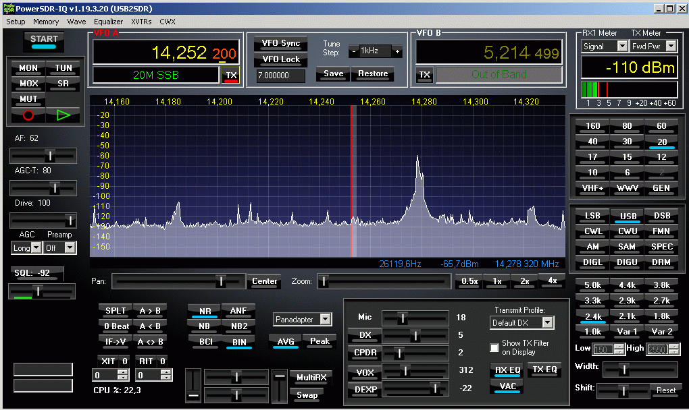Click the 7.000000 memory frequency field
Image resolution: width=689 pixels, height=410 pixels.
(280, 76)
